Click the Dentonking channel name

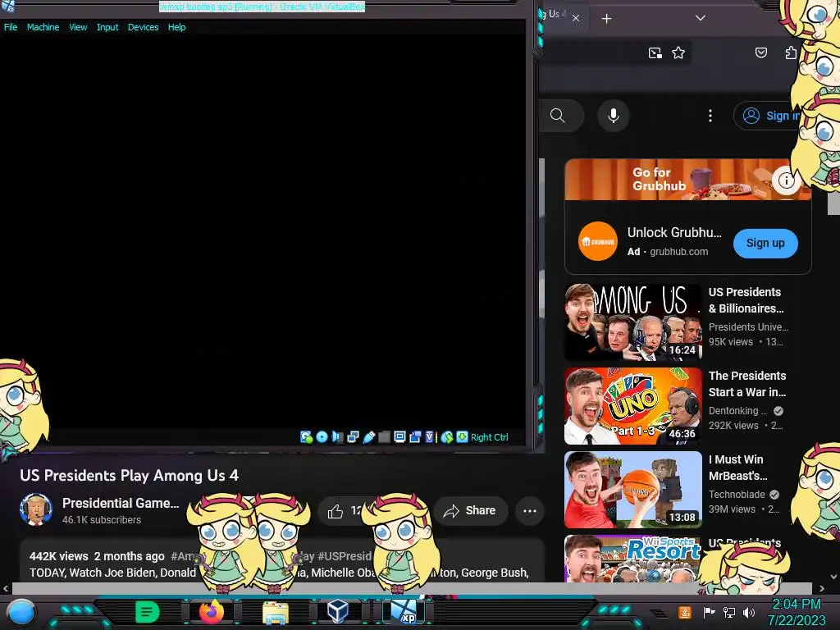[737, 411]
